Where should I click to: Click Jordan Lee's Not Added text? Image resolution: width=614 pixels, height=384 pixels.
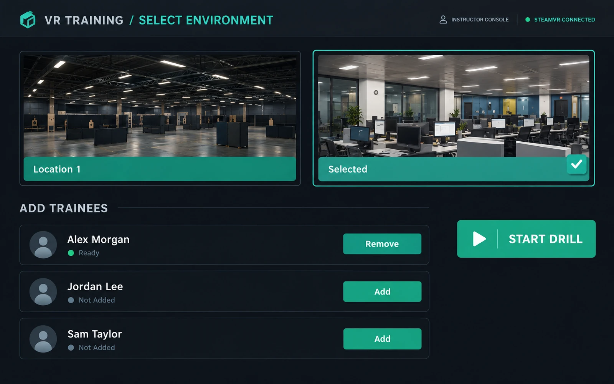pyautogui.click(x=97, y=300)
